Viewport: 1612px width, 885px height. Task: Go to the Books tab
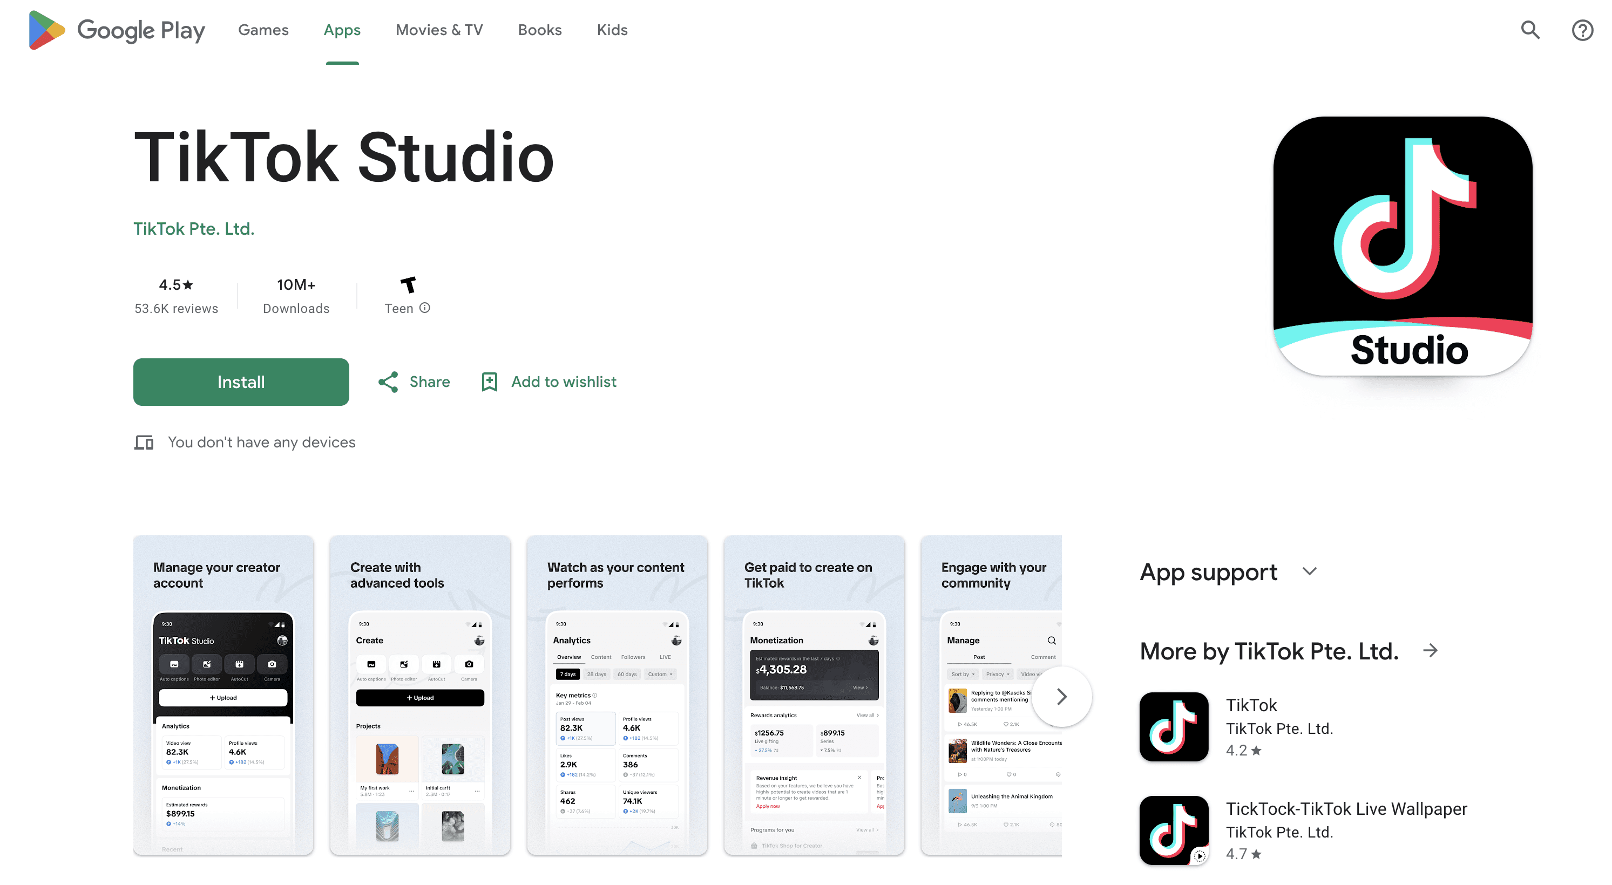(539, 30)
